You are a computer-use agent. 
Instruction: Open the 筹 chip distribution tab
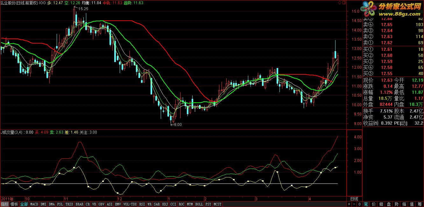[x=420, y=204]
